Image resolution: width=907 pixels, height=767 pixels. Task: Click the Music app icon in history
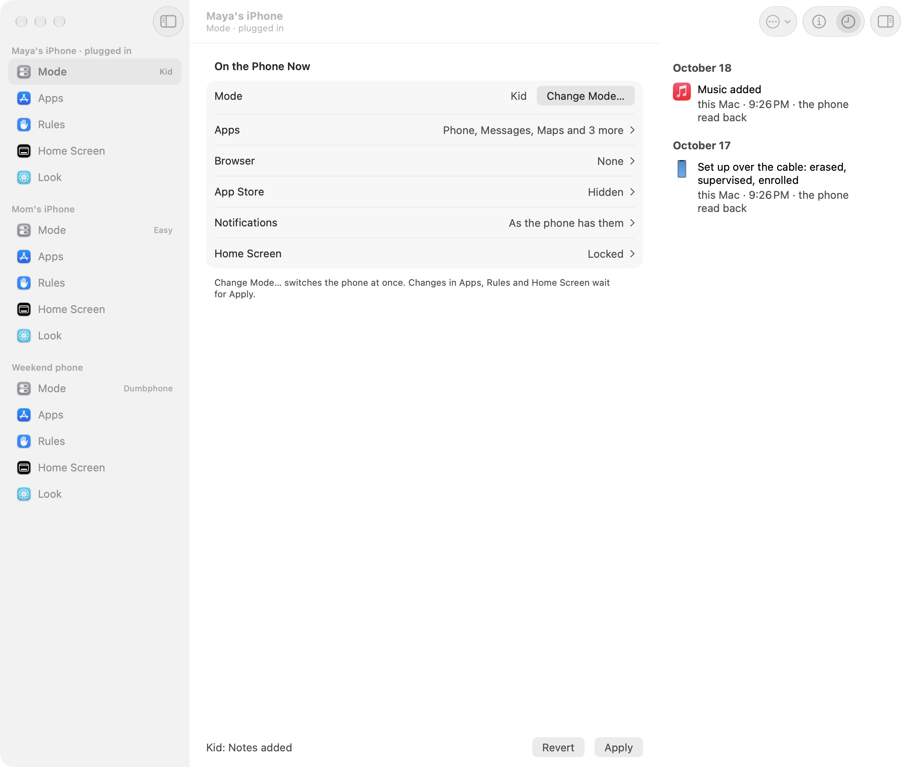click(x=681, y=92)
